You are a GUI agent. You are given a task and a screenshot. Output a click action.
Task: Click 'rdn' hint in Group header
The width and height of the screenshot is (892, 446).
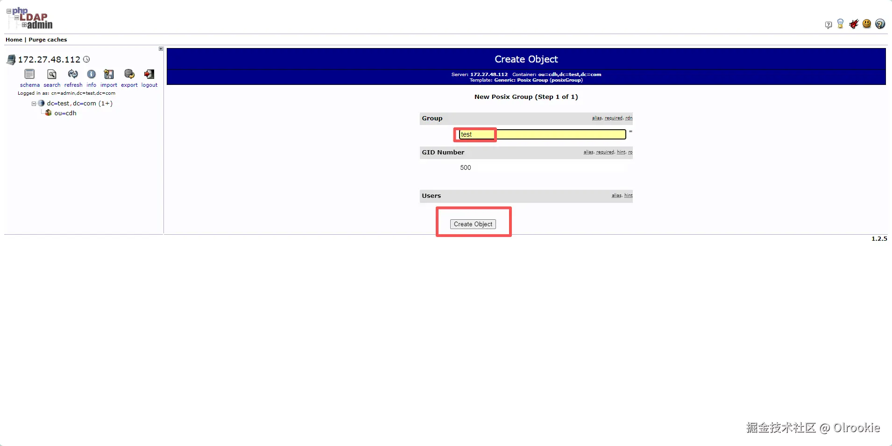629,118
